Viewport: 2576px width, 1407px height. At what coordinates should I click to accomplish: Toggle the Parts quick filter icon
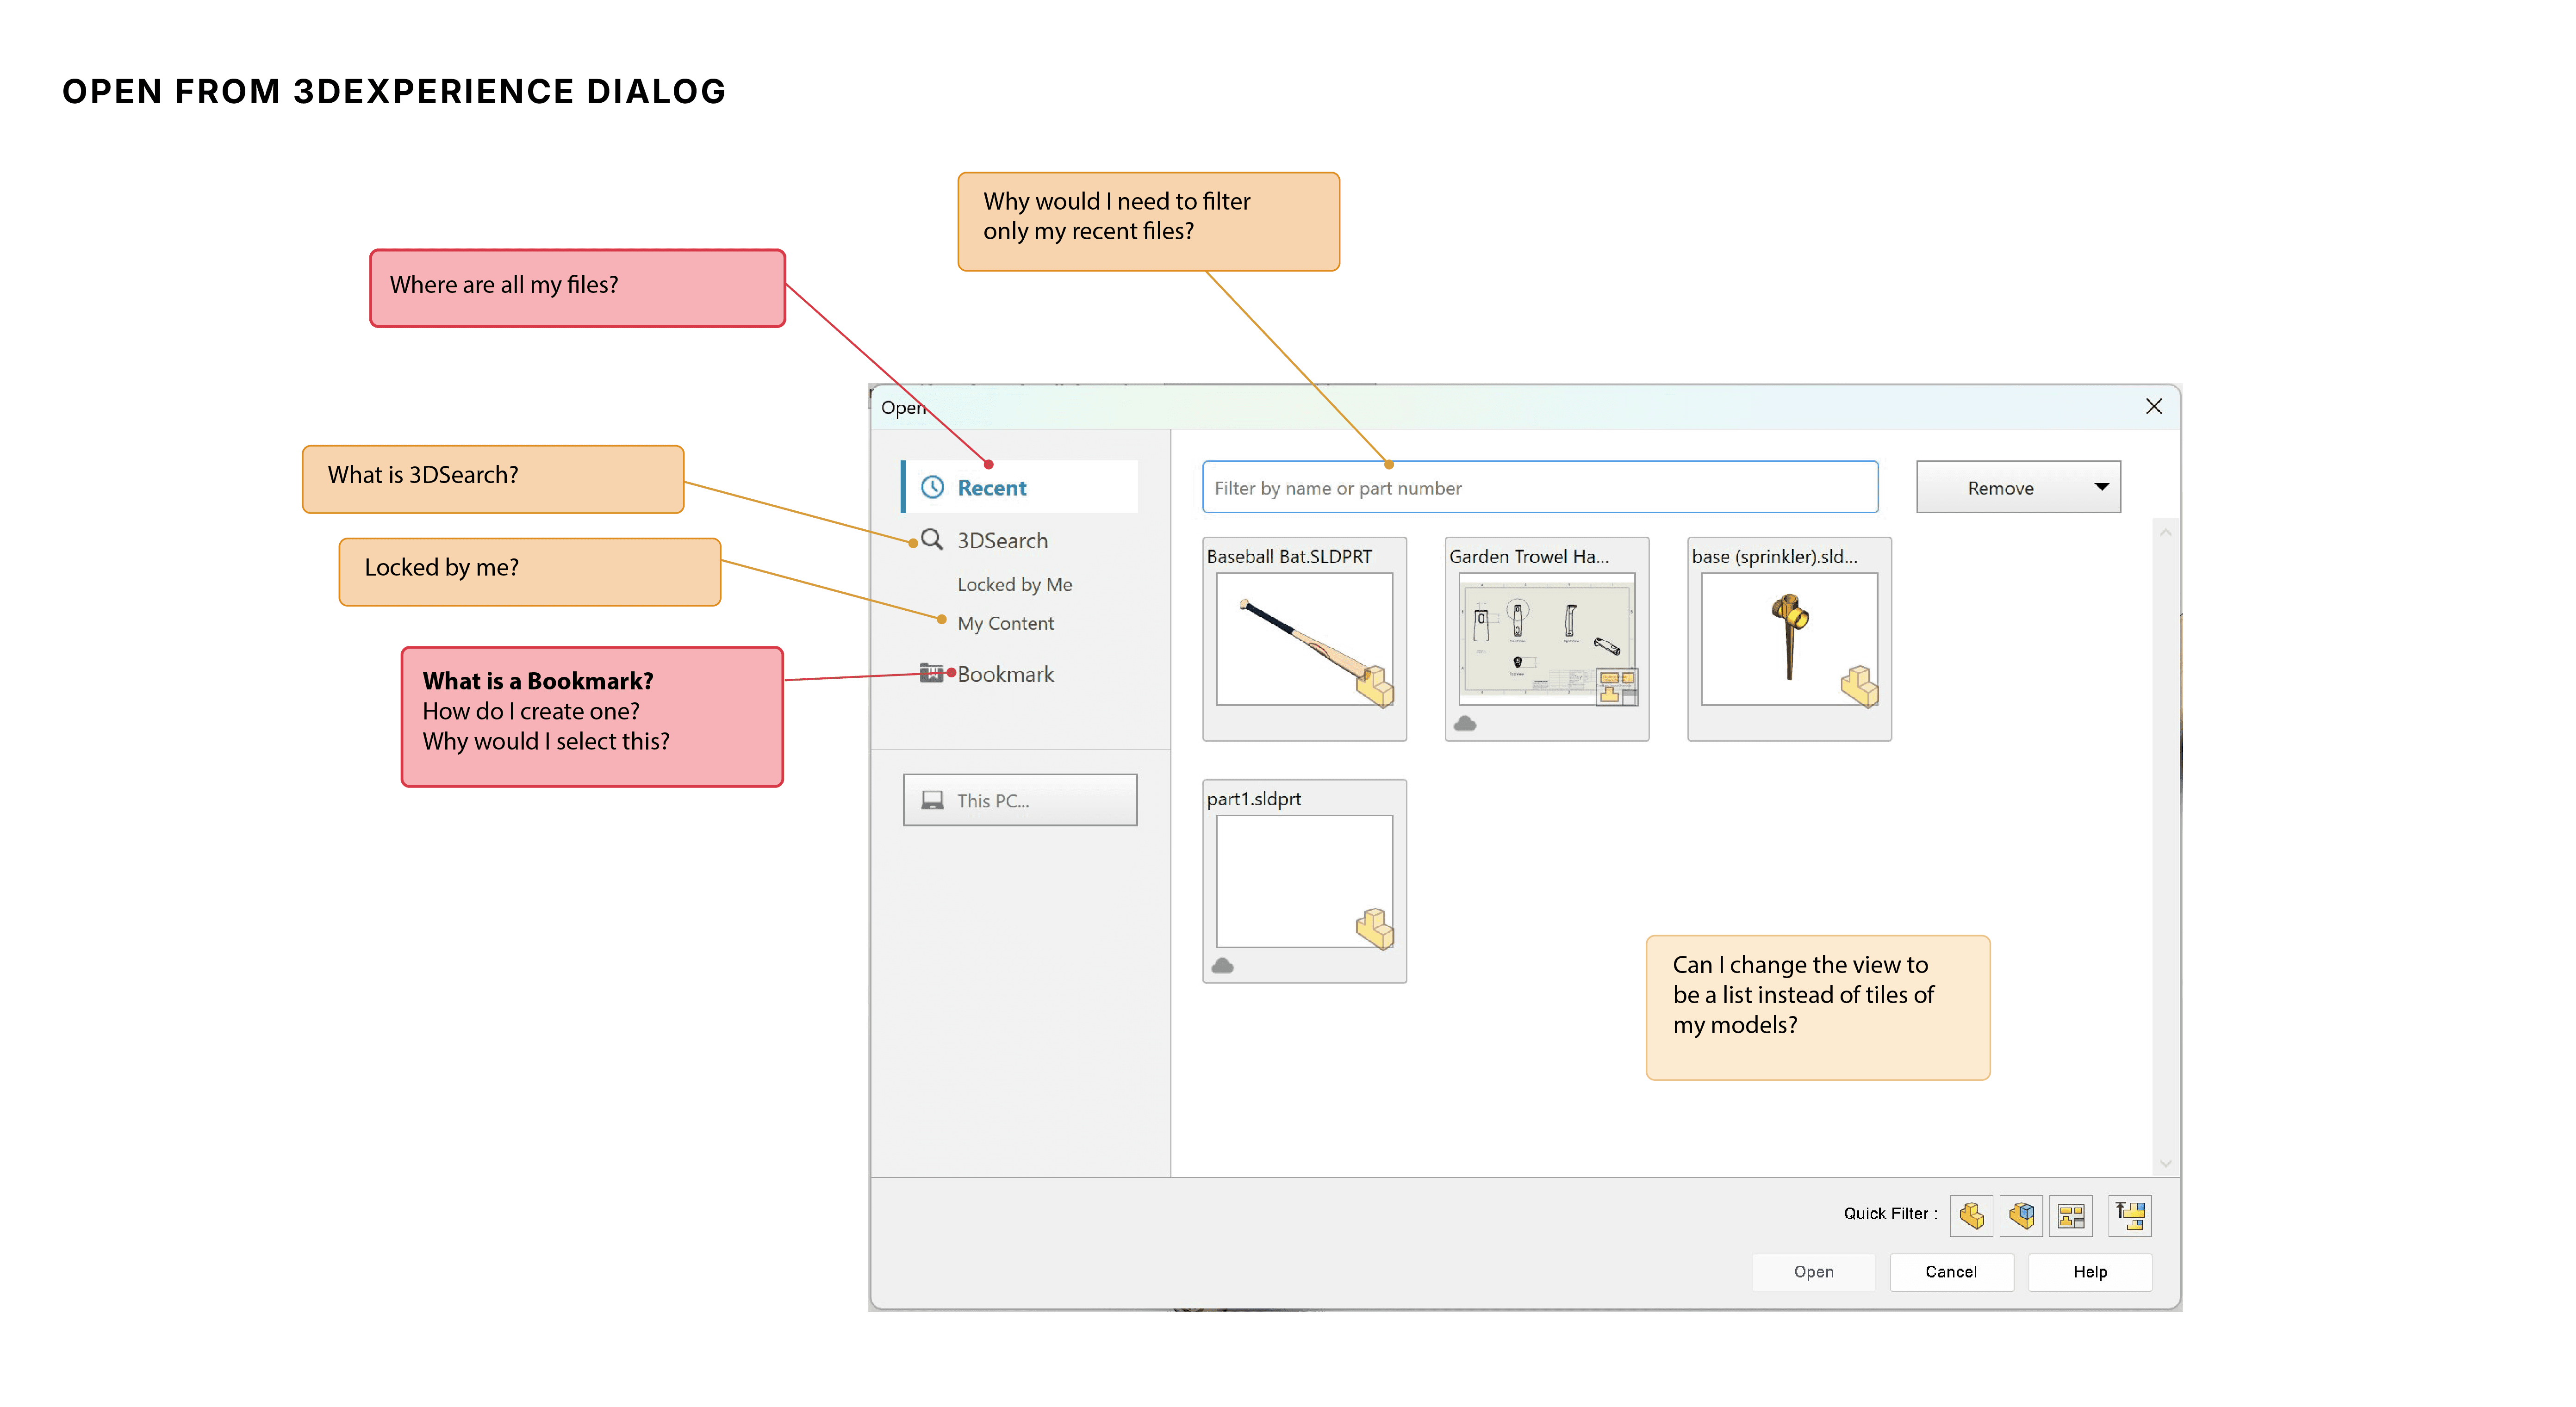point(1971,1216)
